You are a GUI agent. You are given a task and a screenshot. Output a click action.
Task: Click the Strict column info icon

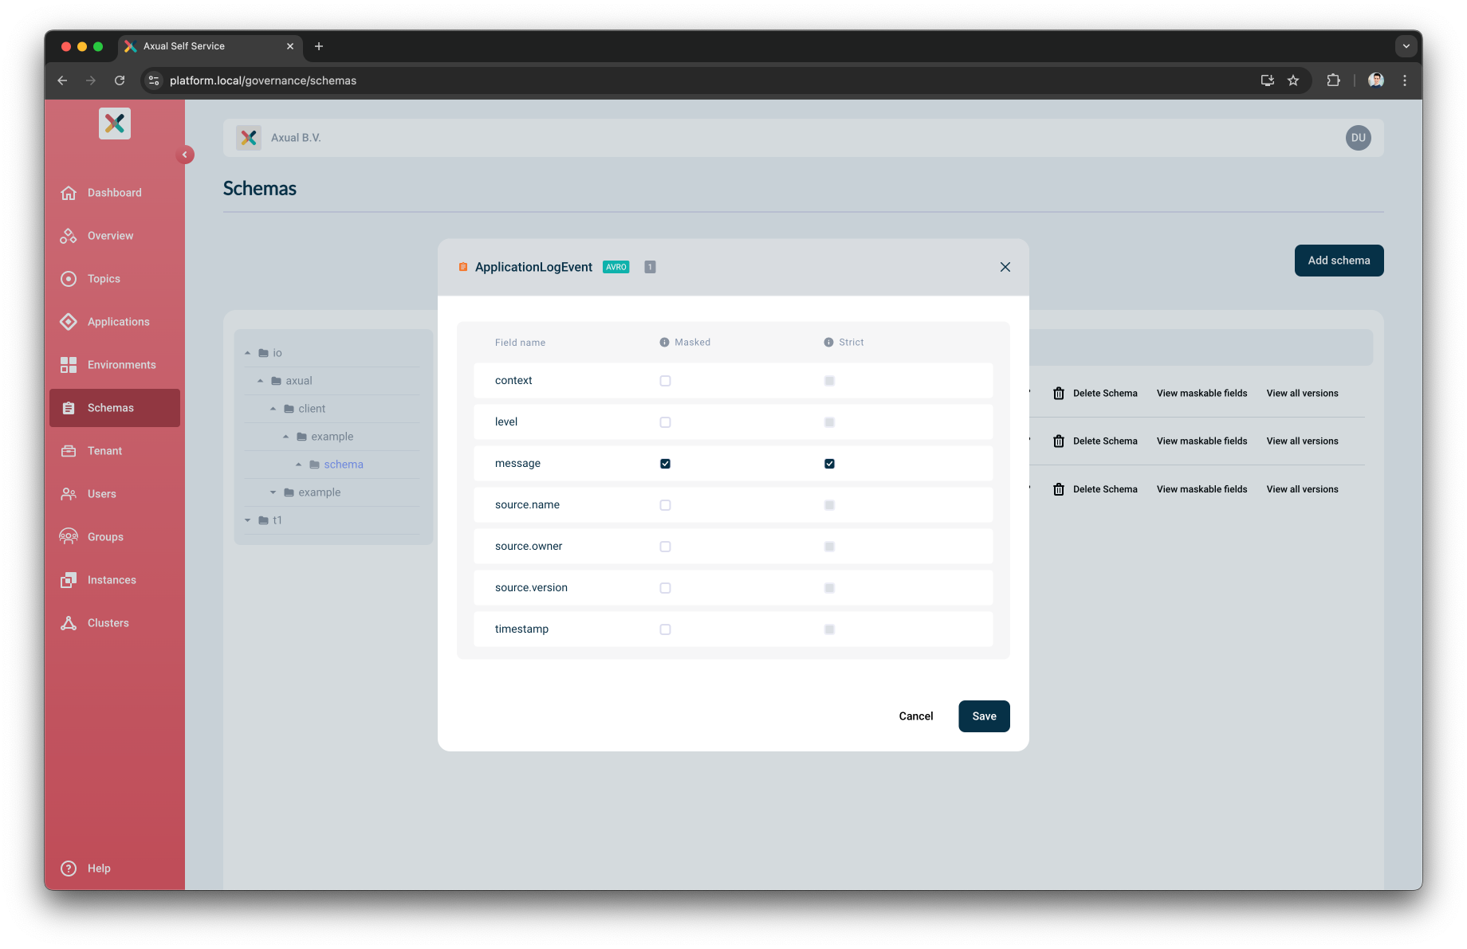tap(828, 343)
